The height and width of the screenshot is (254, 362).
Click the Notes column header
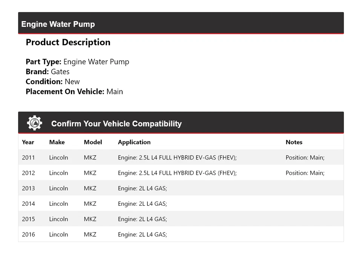[294, 142]
